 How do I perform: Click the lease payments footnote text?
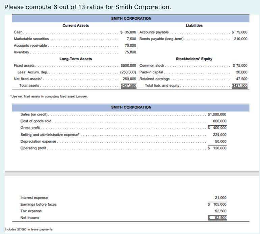coord(29,230)
